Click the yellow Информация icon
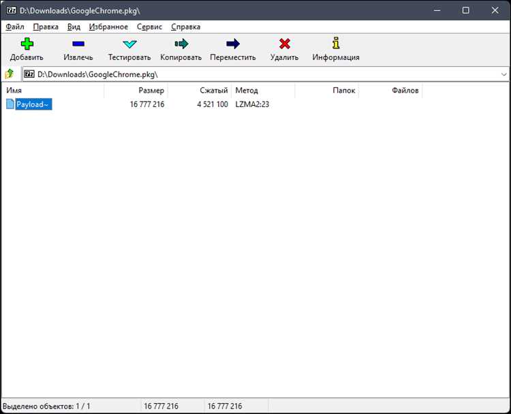The width and height of the screenshot is (511, 414). point(336,43)
